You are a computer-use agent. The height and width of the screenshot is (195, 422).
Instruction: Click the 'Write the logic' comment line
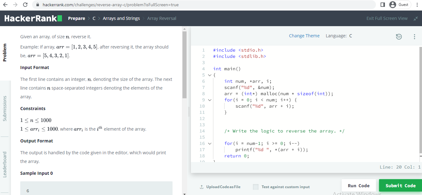click(284, 131)
